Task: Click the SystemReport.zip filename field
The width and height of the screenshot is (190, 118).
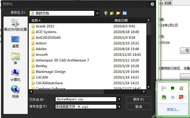Action: click(x=86, y=99)
